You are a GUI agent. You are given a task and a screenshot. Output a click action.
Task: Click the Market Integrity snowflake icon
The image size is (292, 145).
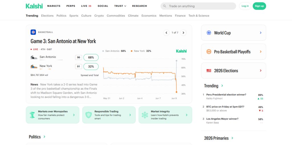point(145,115)
